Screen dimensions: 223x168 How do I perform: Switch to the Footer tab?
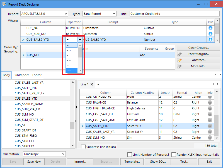(37, 75)
